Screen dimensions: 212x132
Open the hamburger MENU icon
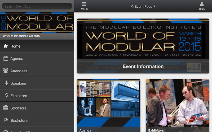pyautogui.click(x=84, y=4)
